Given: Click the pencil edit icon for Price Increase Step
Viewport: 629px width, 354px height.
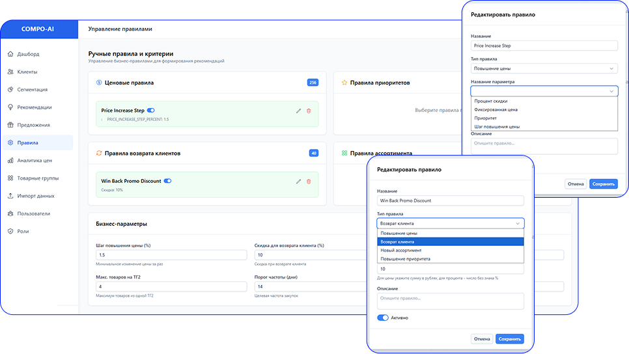Looking at the screenshot, I should (x=299, y=111).
